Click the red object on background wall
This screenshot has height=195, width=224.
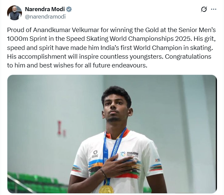pos(59,128)
